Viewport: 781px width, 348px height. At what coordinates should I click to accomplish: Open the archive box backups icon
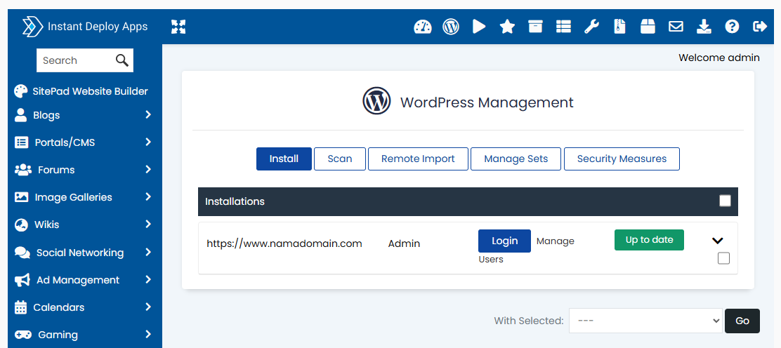pyautogui.click(x=535, y=27)
